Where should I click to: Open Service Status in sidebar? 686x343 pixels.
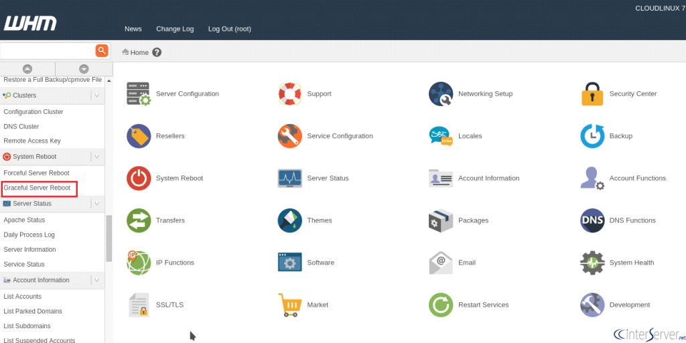pos(24,264)
